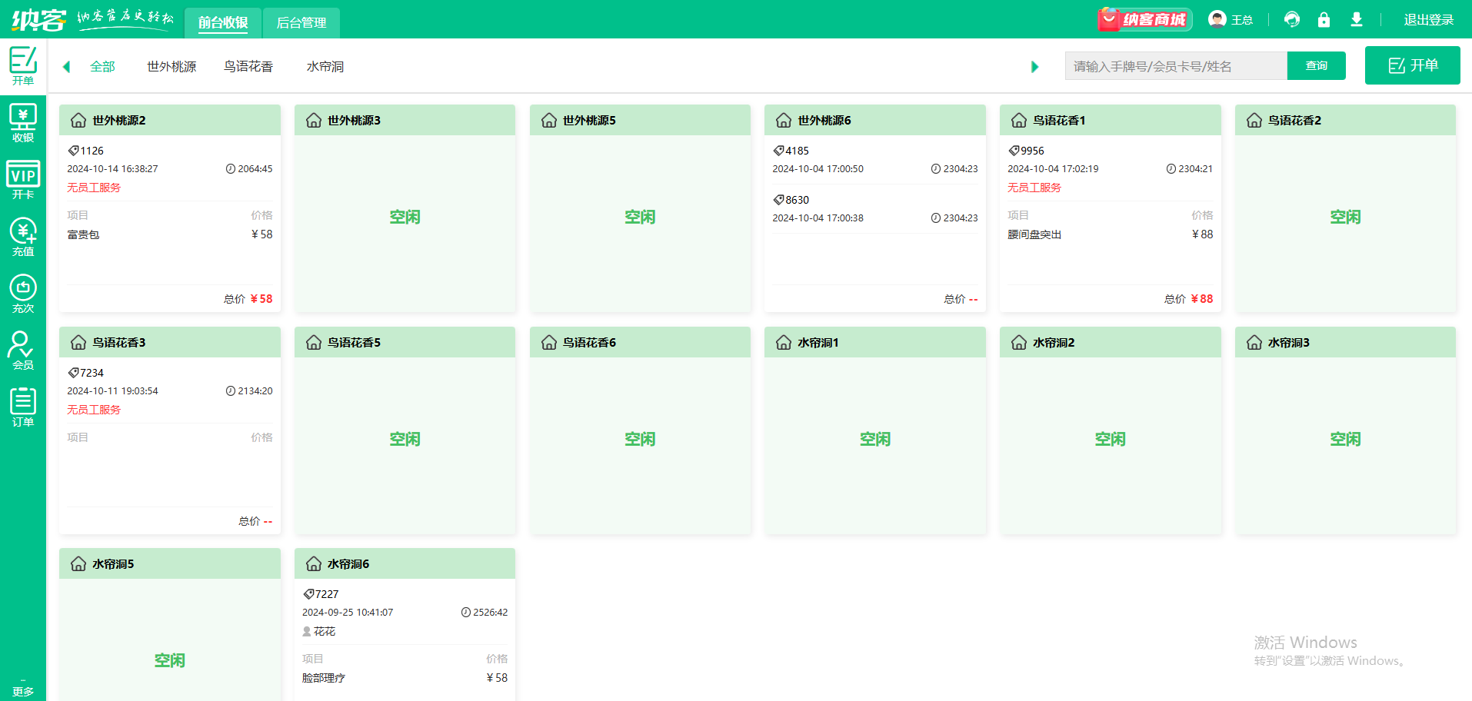
Task: Open the 订单 orders sidebar icon
Action: point(23,407)
